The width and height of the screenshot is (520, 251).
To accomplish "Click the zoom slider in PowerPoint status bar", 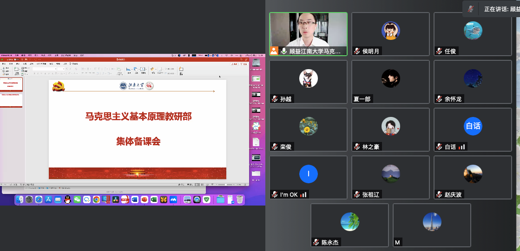I will click(x=226, y=184).
